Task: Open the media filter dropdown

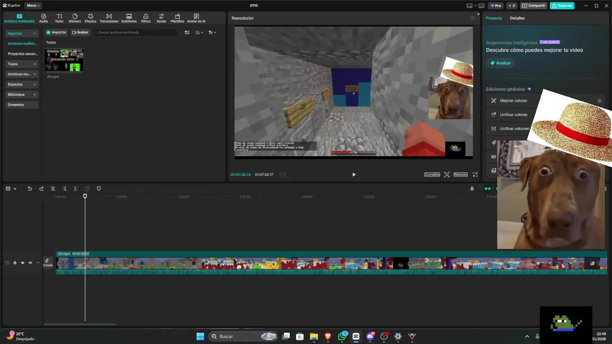Action: (212, 32)
